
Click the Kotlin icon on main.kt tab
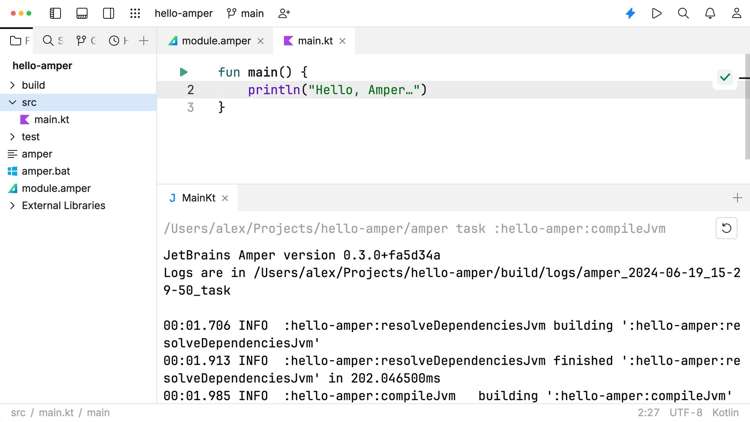(288, 41)
